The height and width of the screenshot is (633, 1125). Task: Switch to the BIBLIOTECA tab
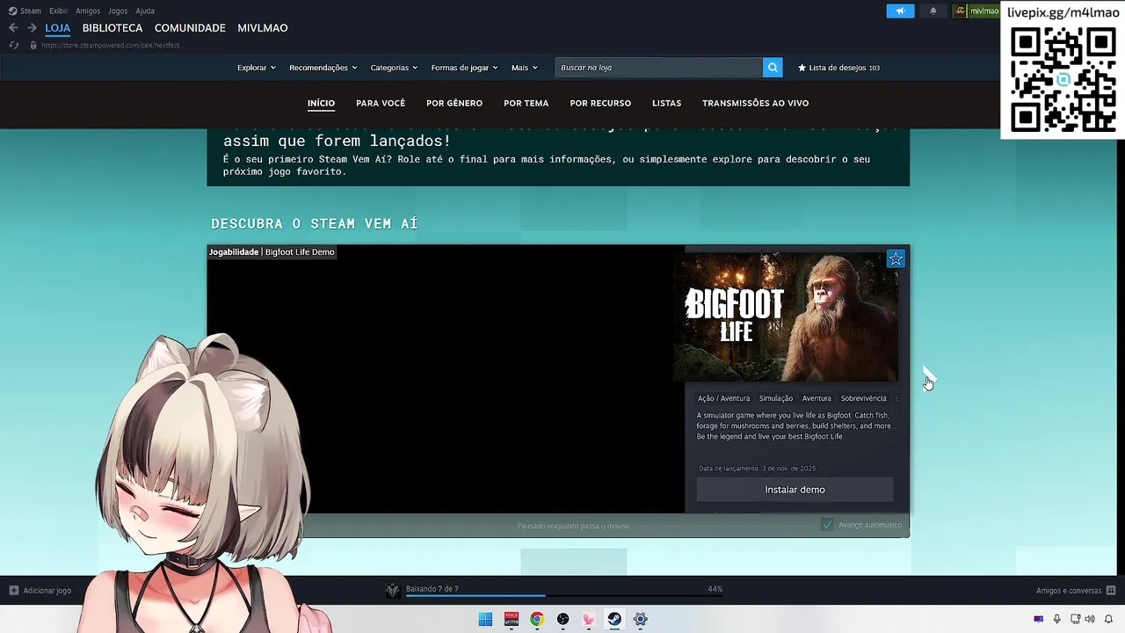pos(112,28)
